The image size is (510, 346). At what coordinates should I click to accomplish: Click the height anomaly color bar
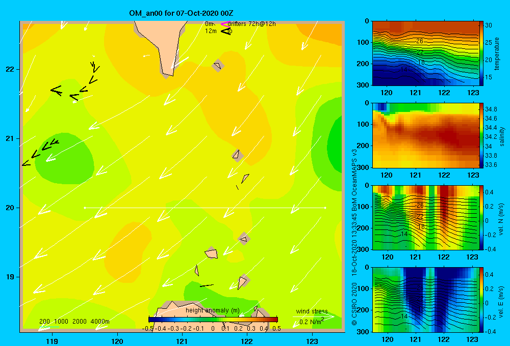click(213, 320)
